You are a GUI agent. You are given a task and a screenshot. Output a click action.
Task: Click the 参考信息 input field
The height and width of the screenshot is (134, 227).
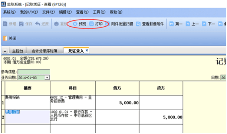click(x=34, y=72)
